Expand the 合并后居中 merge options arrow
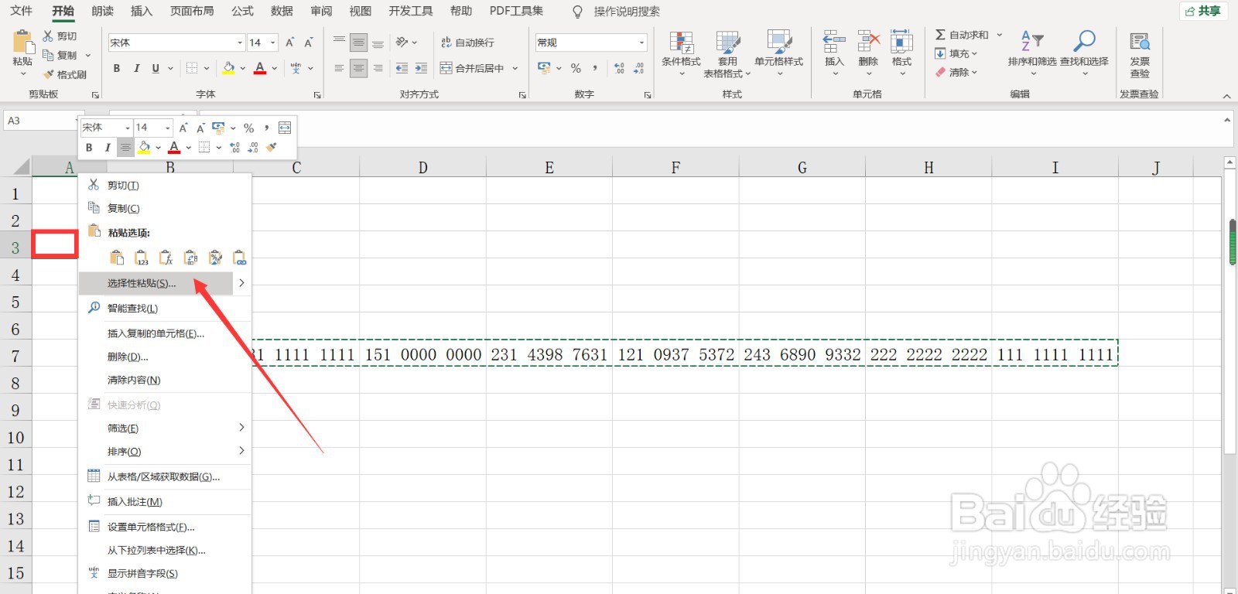 [x=515, y=68]
